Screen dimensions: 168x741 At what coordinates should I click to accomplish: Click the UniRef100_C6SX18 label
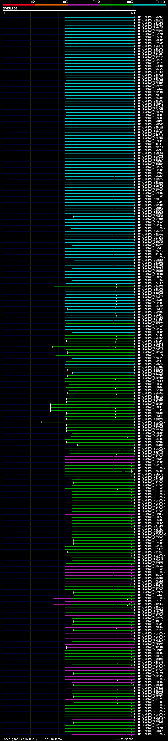tap(151, 75)
